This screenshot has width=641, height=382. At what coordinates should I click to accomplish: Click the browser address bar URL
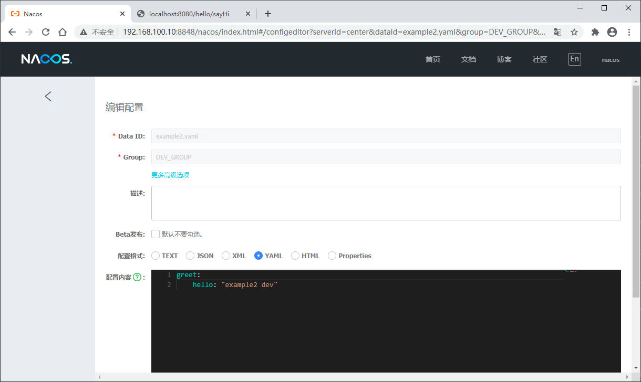pyautogui.click(x=334, y=32)
